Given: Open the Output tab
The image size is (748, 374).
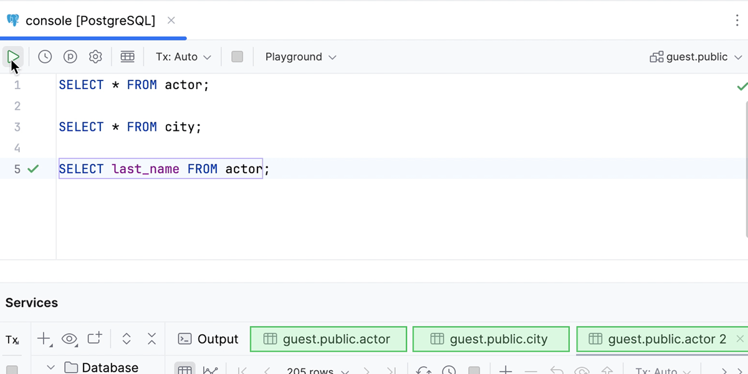Looking at the screenshot, I should [208, 339].
